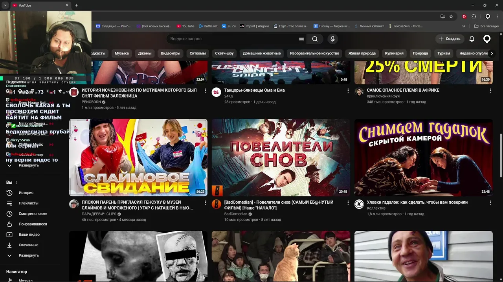Open the Chrome three-dot menu
Viewport: 503px width, 282px height.
click(497, 16)
